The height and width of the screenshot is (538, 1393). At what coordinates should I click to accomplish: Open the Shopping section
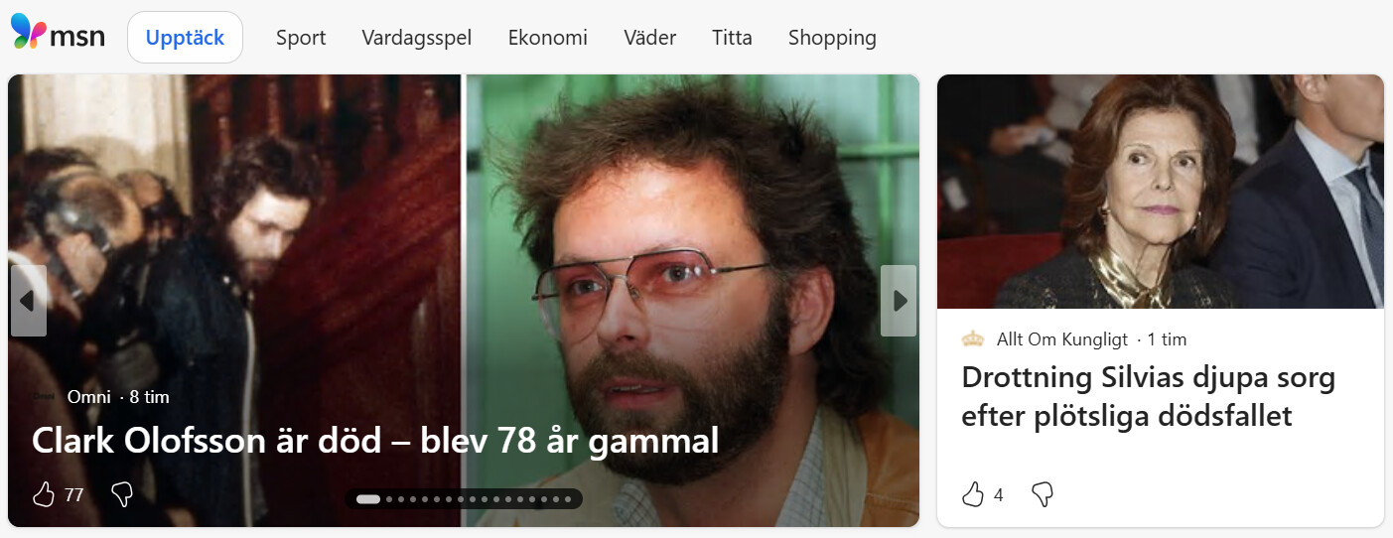point(832,38)
